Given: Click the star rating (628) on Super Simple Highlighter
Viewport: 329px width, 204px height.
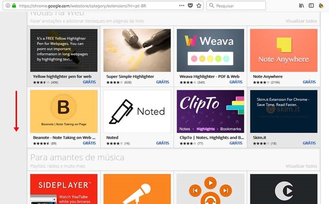Looking at the screenshot, I should pos(119,82).
